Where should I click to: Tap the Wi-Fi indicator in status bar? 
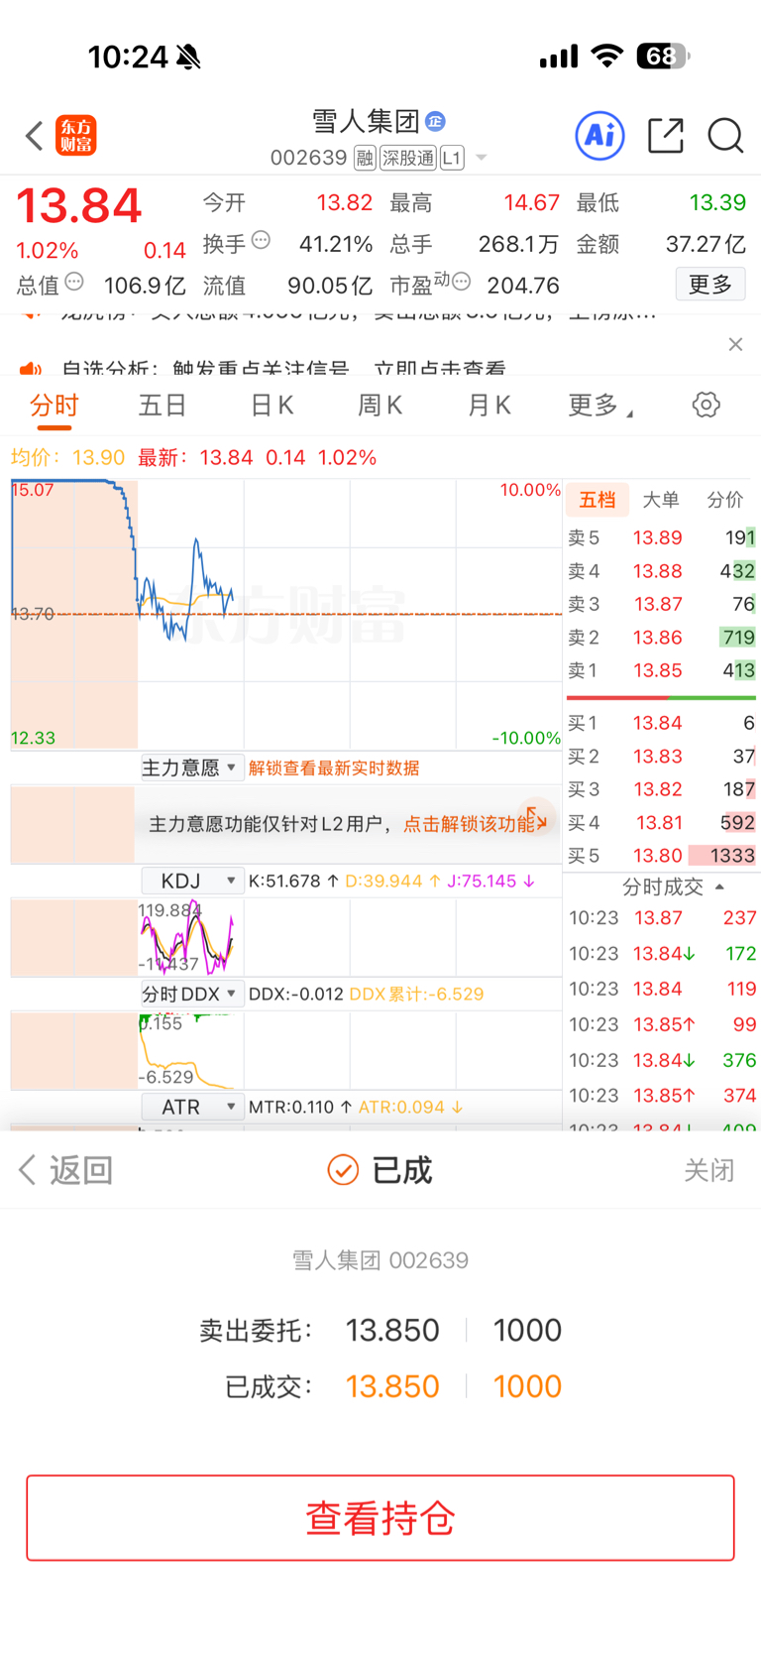(606, 56)
